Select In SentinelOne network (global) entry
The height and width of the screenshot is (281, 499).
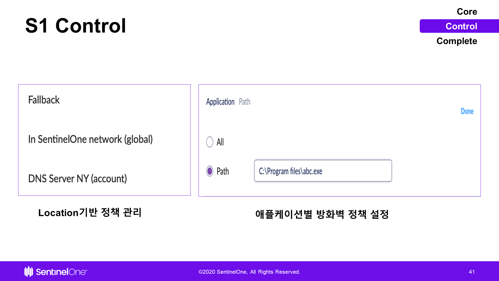(90, 139)
